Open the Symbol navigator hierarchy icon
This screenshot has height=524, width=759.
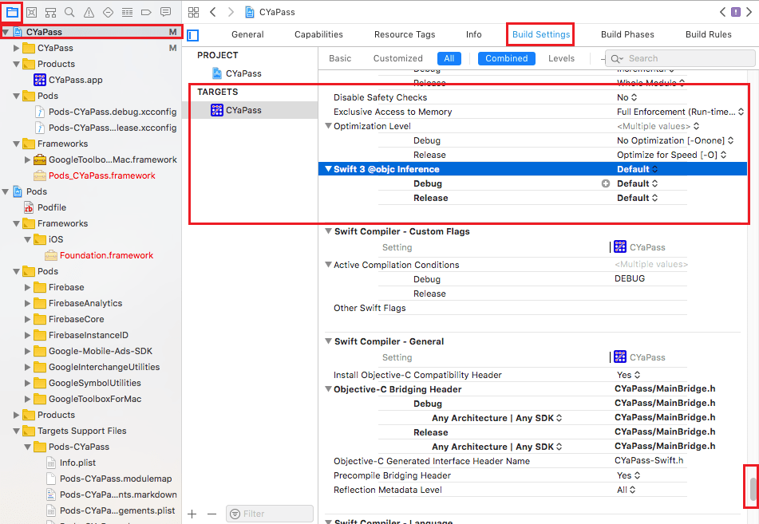[x=50, y=12]
